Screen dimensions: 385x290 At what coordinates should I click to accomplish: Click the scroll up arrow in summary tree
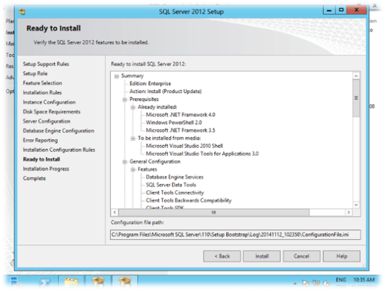point(356,76)
